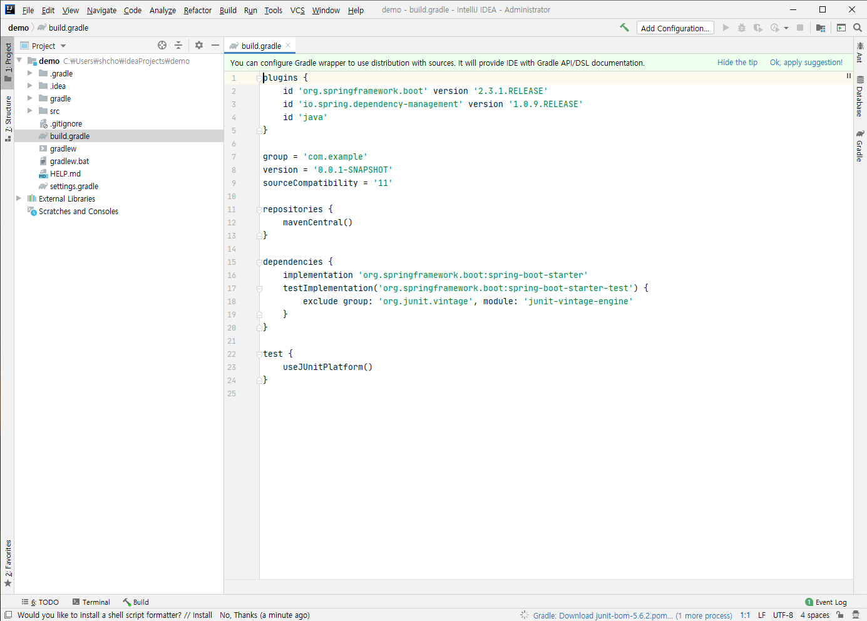The image size is (867, 621).
Task: Hide the Project panel with minus icon
Action: click(215, 45)
